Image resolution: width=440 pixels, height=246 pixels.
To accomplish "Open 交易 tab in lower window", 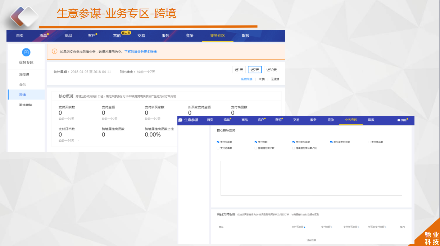I will click(296, 120).
